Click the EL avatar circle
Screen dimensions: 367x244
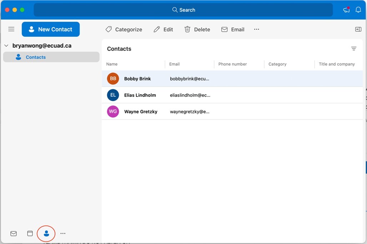pos(113,95)
